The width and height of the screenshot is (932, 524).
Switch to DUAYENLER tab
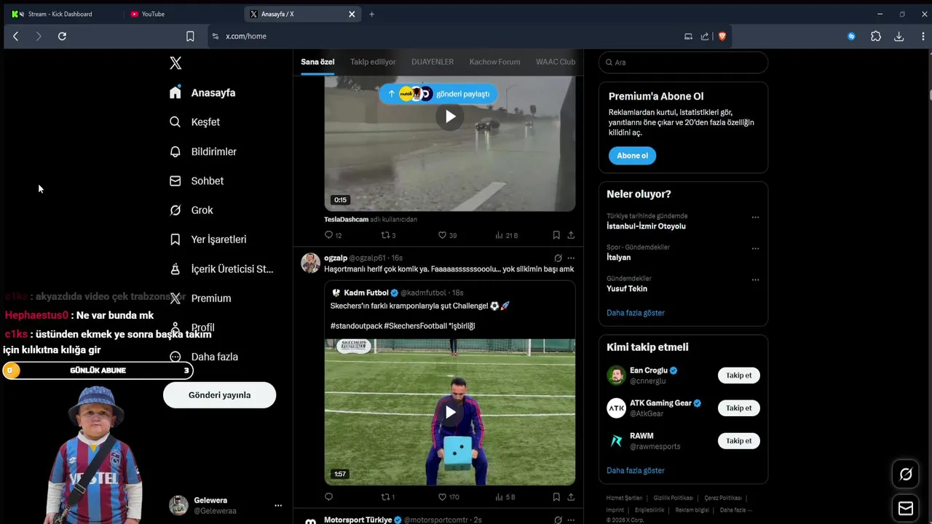[x=433, y=62]
